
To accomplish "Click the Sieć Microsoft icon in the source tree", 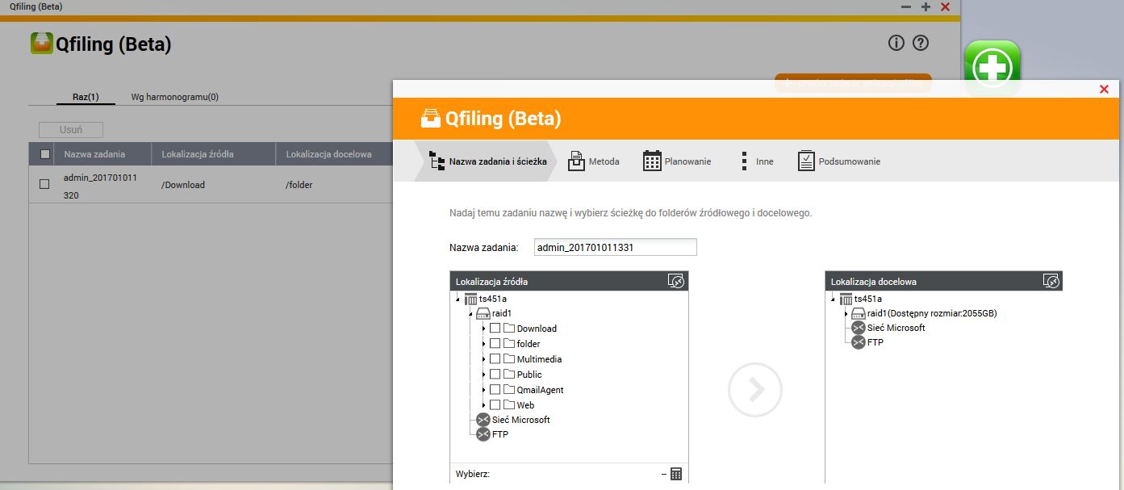I will (x=483, y=420).
